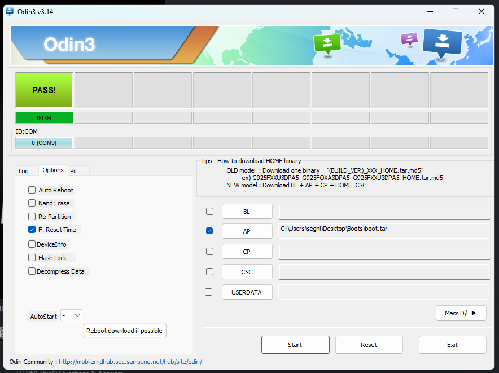Enable the Auto Reboot checkbox
The height and width of the screenshot is (373, 499).
(x=32, y=190)
